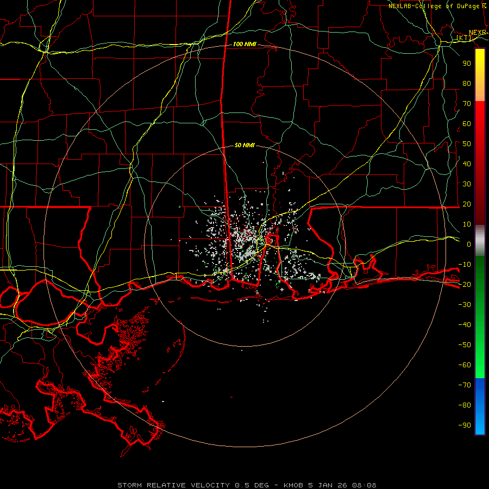Click the positive 70 value on the velocity scale
The height and width of the screenshot is (489, 489).
467,104
